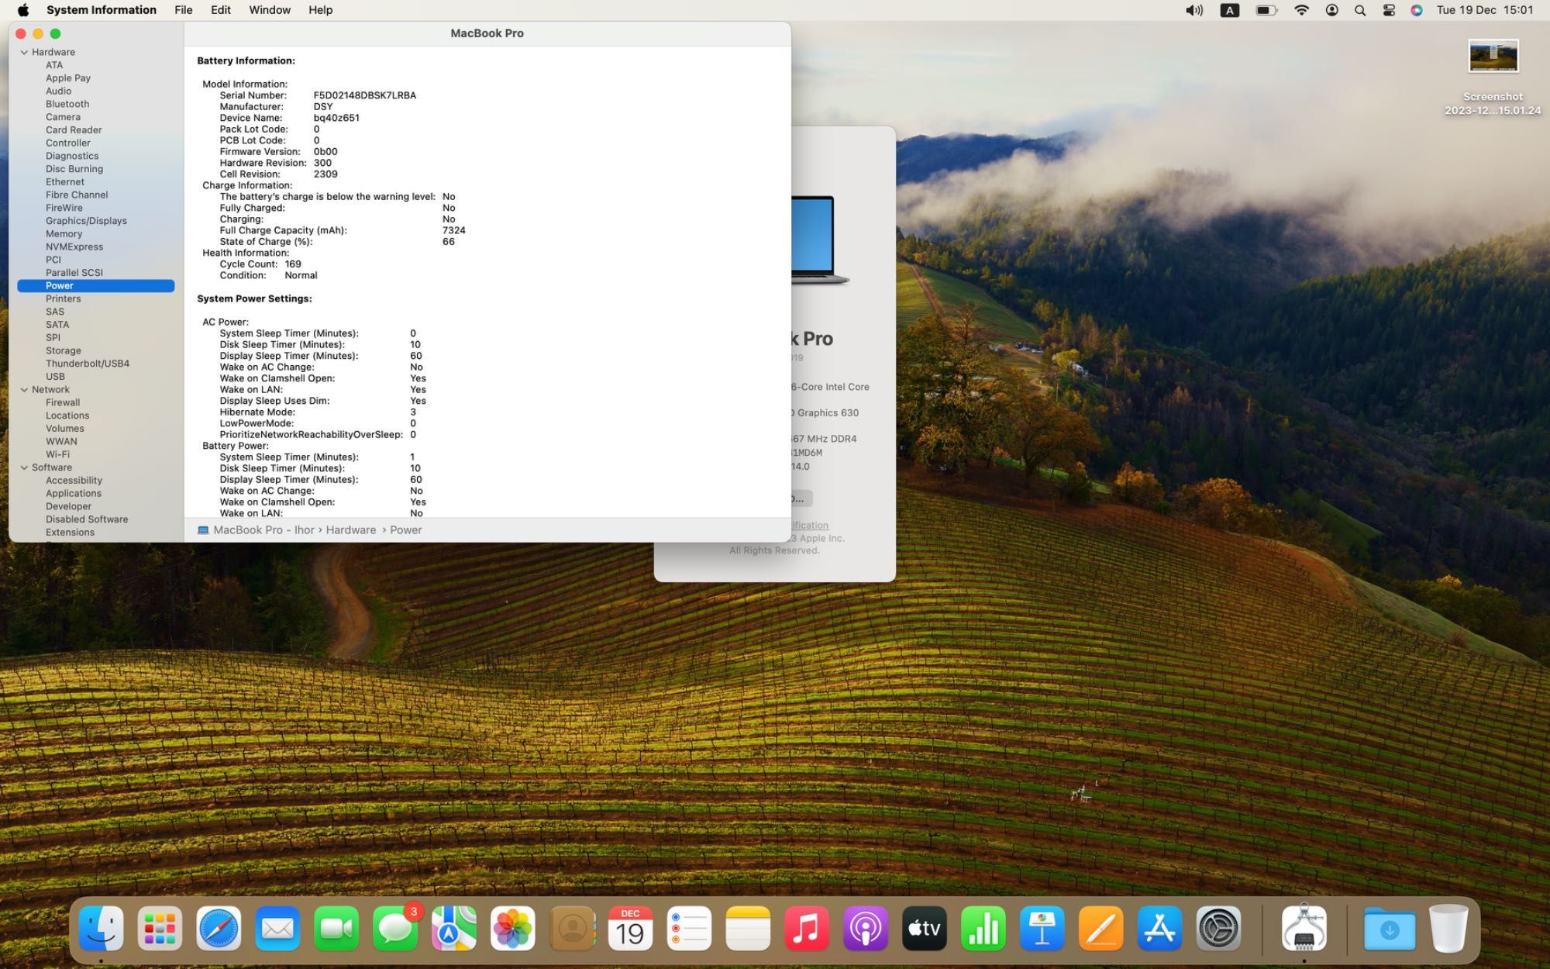Open Control Center in menu bar
Screen dimensions: 1550x969
pos(1389,10)
